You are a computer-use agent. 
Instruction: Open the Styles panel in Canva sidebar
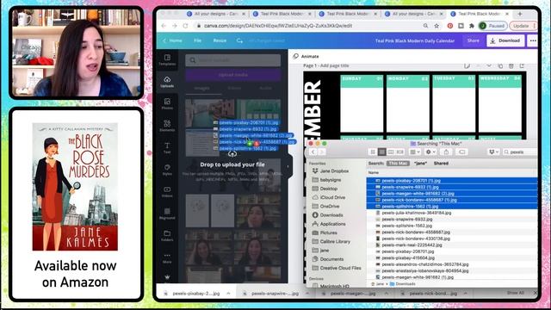[167, 170]
